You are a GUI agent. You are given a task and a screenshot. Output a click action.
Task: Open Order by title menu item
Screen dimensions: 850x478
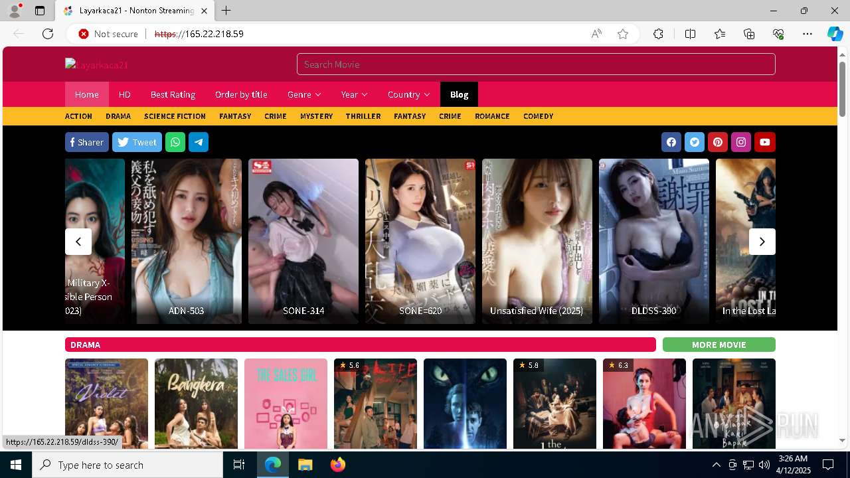241,94
